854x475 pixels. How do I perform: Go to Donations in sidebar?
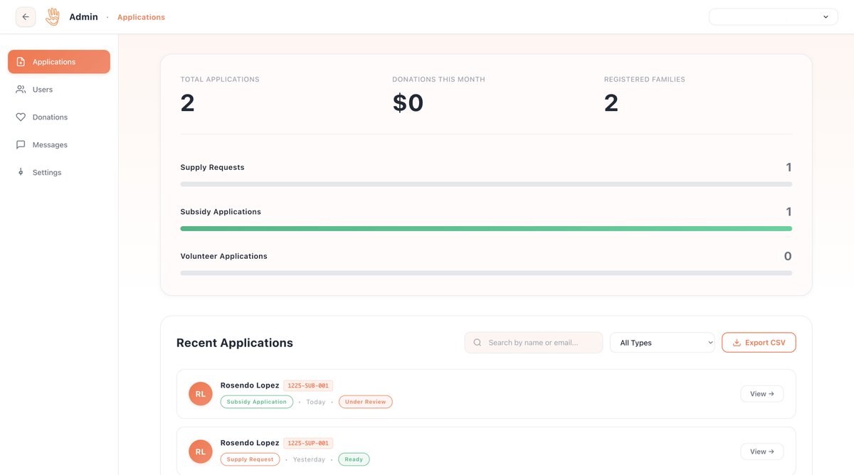[x=59, y=117]
